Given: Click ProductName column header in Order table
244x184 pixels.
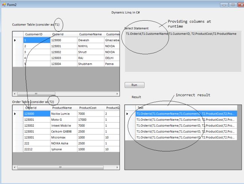Looking at the screenshot, I should [x=64, y=108].
